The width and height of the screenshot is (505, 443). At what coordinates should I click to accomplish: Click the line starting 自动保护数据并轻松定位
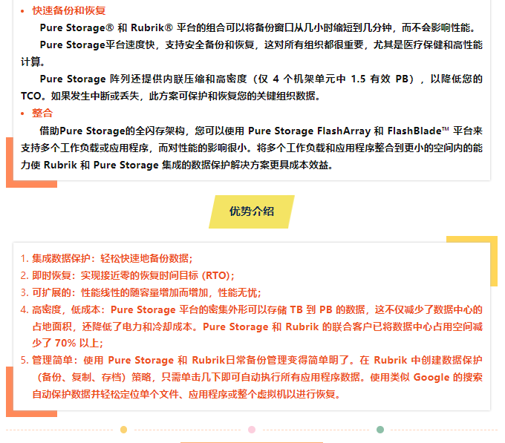[186, 394]
